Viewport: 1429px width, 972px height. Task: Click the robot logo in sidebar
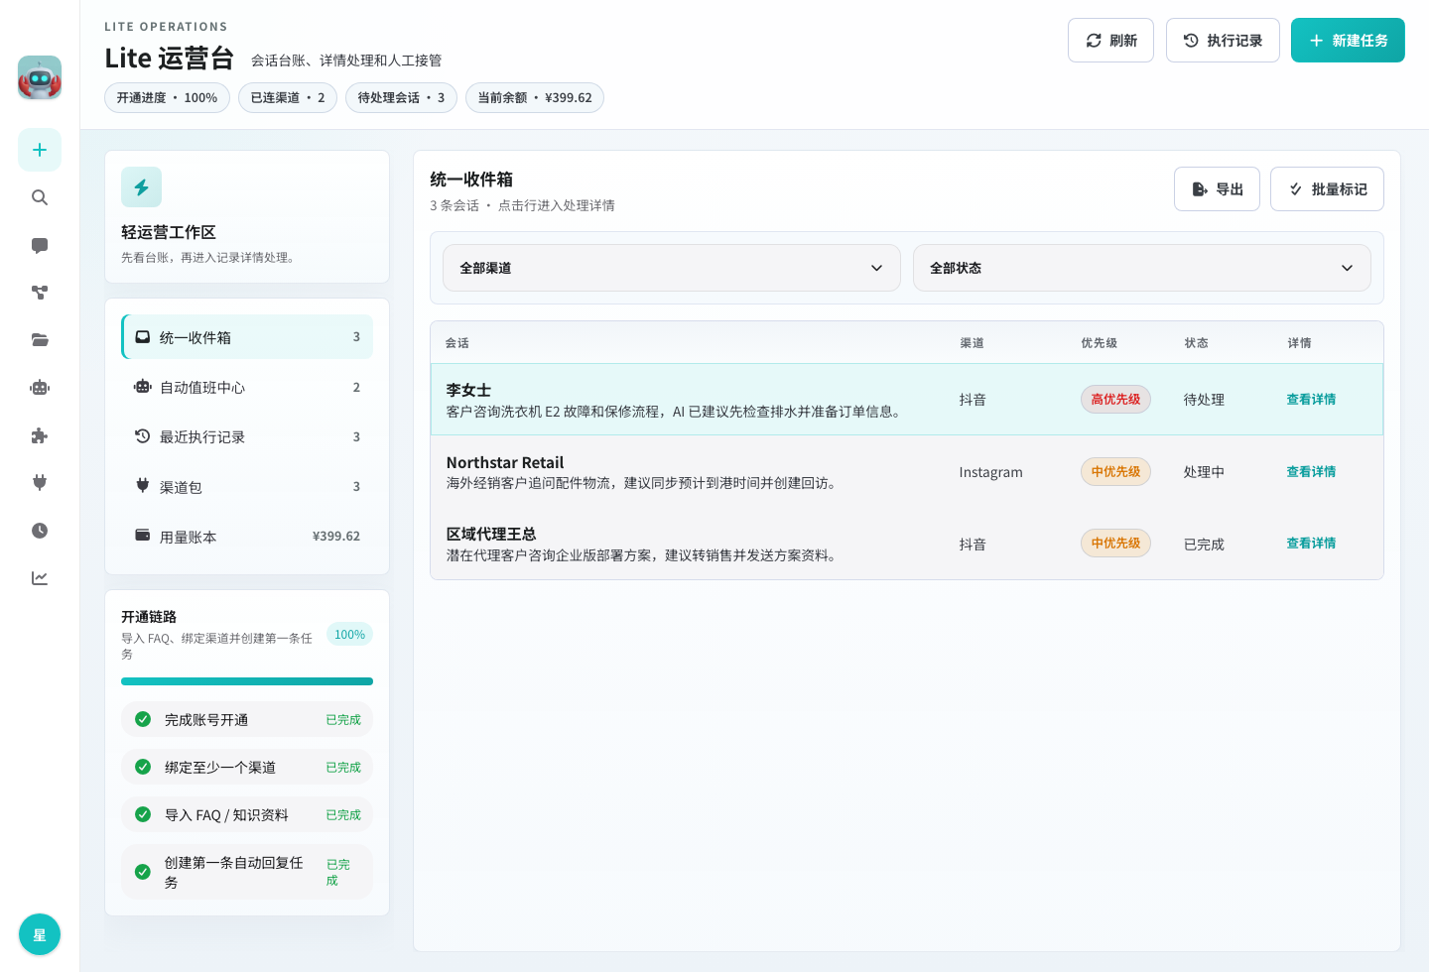point(40,77)
